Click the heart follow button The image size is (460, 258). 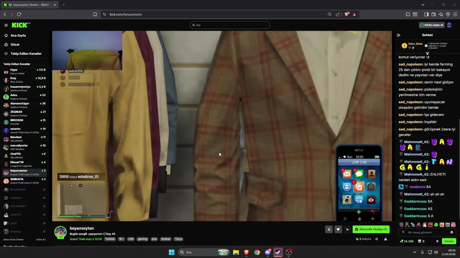(338, 229)
